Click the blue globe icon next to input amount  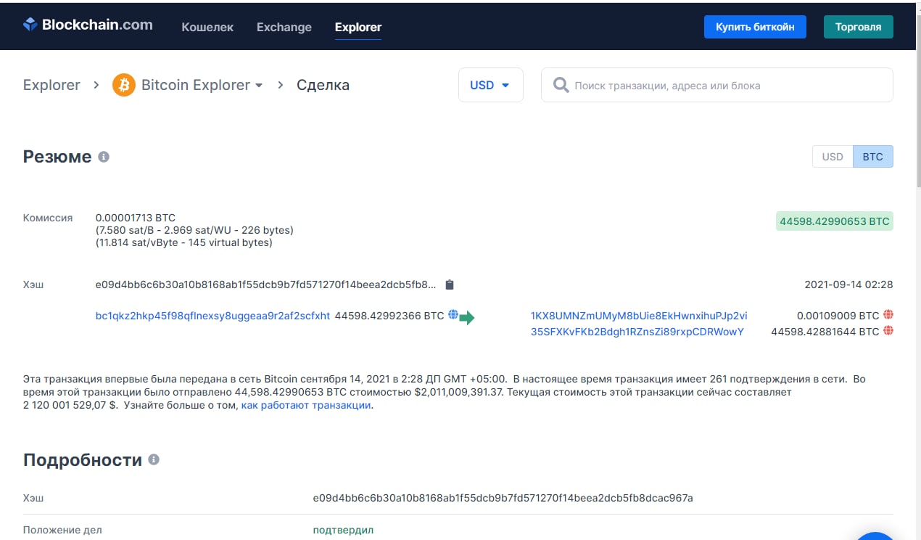coord(453,315)
